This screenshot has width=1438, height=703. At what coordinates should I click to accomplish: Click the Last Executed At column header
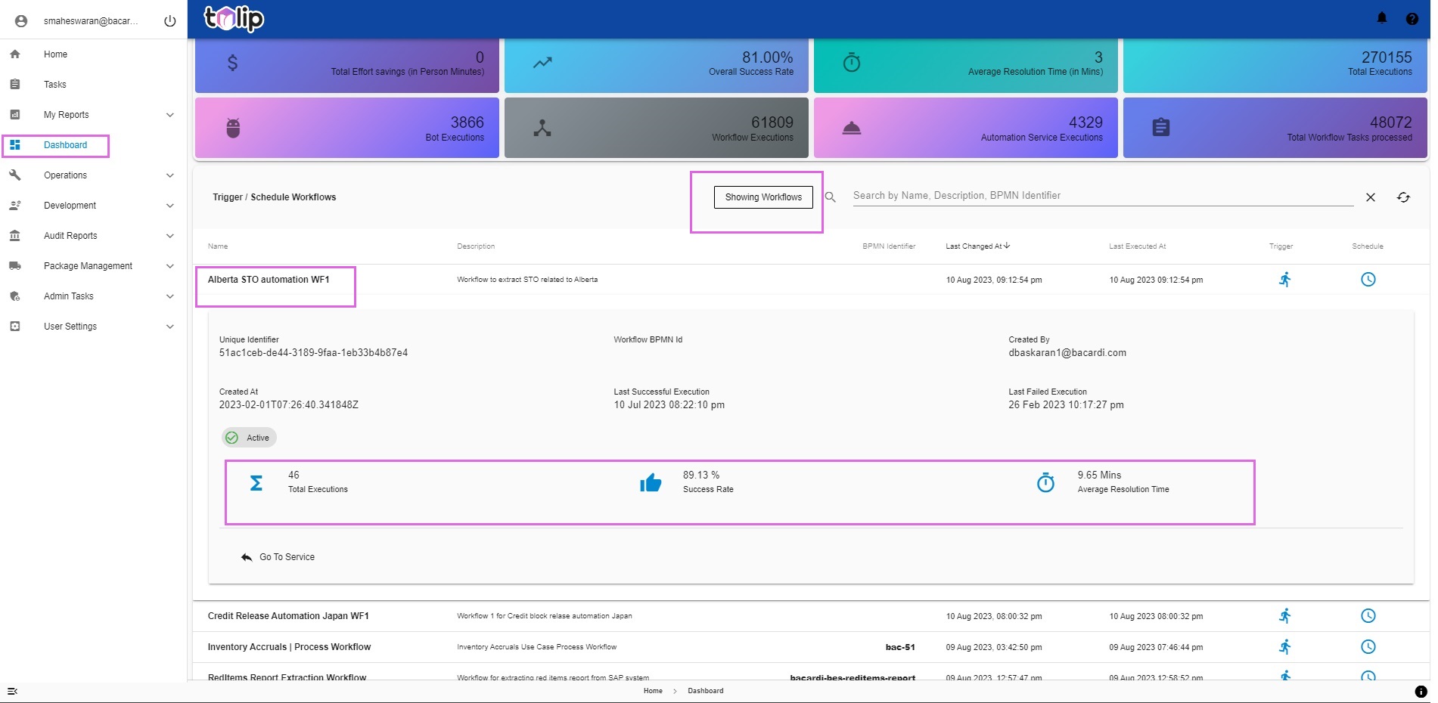pyautogui.click(x=1137, y=246)
